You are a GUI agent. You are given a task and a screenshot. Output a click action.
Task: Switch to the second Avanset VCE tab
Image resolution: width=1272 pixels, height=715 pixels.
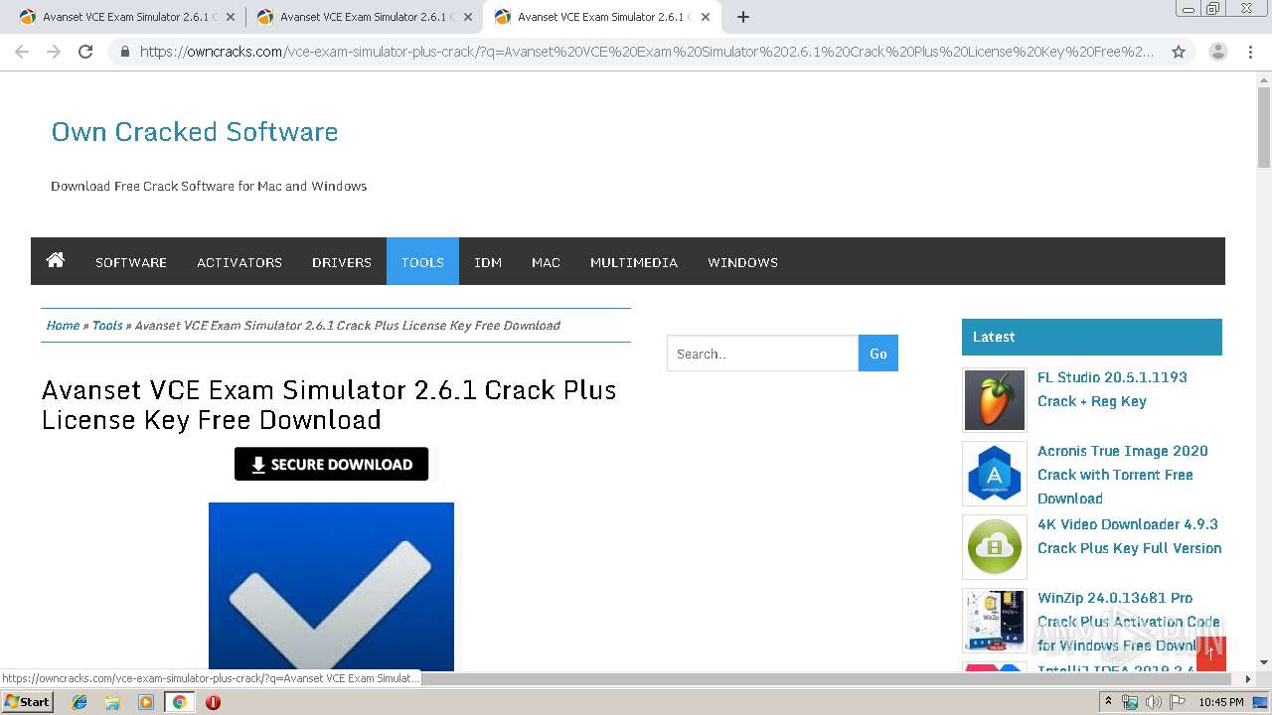tap(363, 17)
